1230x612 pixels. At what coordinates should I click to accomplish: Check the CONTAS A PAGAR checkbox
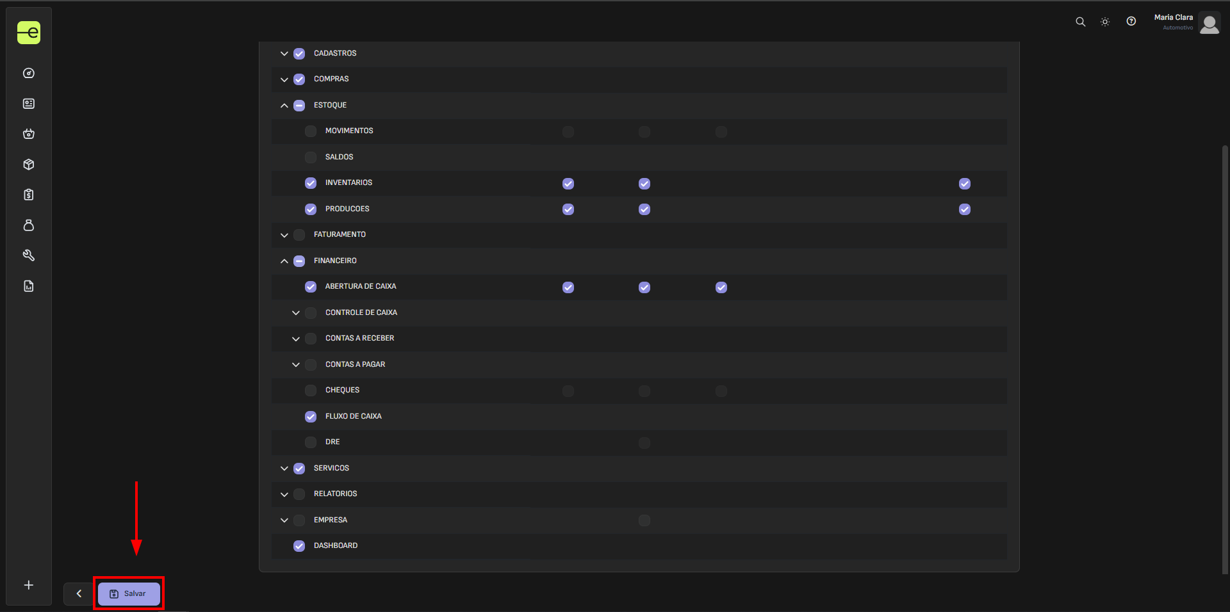pyautogui.click(x=311, y=365)
